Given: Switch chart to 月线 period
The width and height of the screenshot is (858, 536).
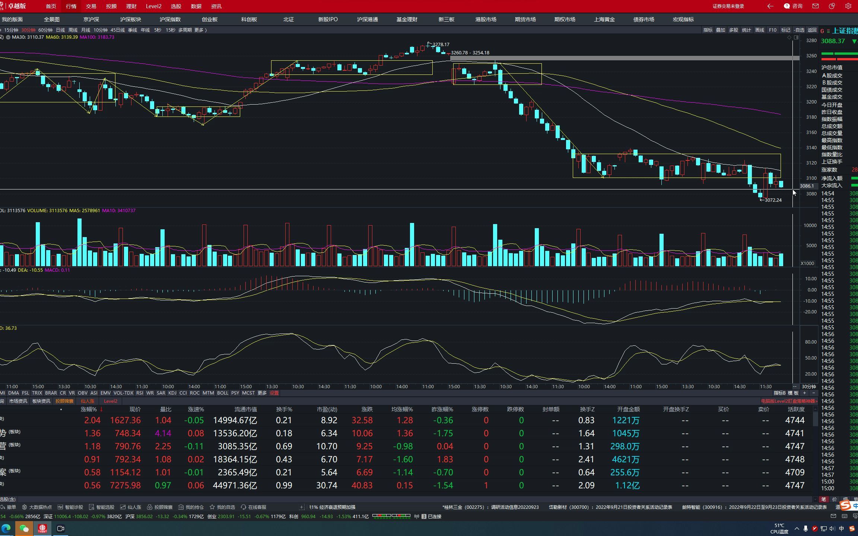Looking at the screenshot, I should coord(86,30).
